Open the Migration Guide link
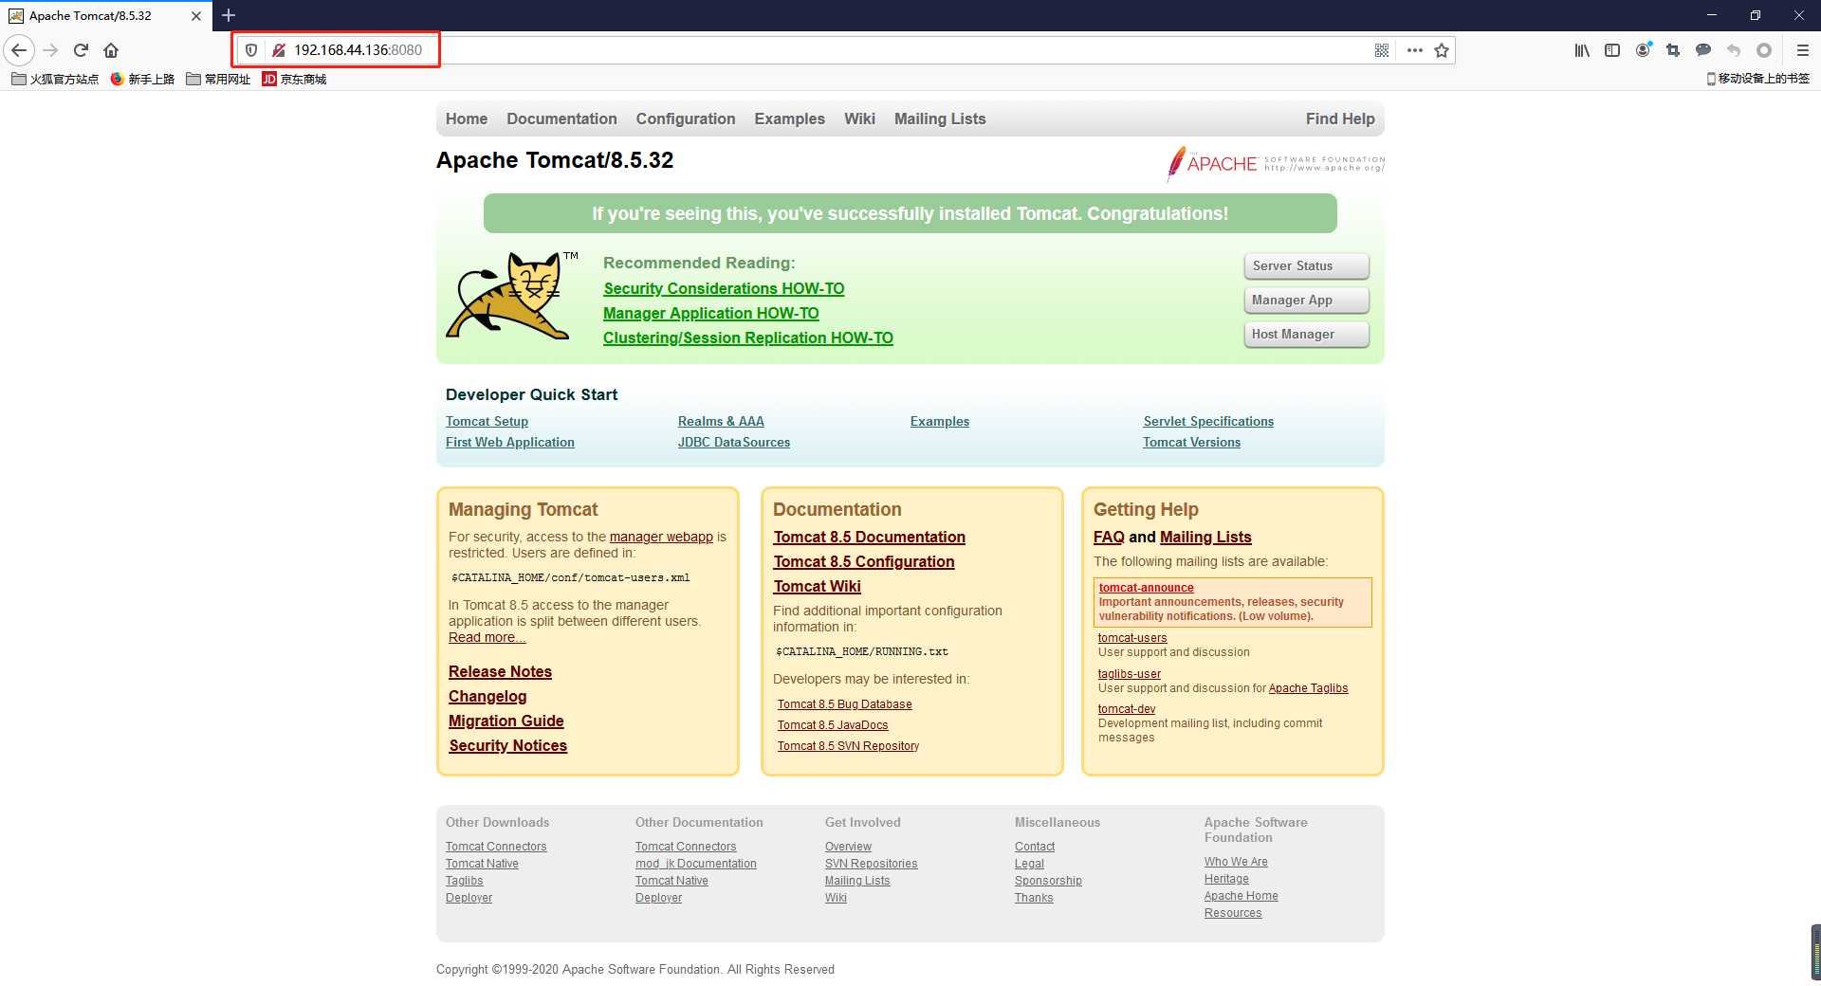Image resolution: width=1821 pixels, height=986 pixels. pos(506,721)
